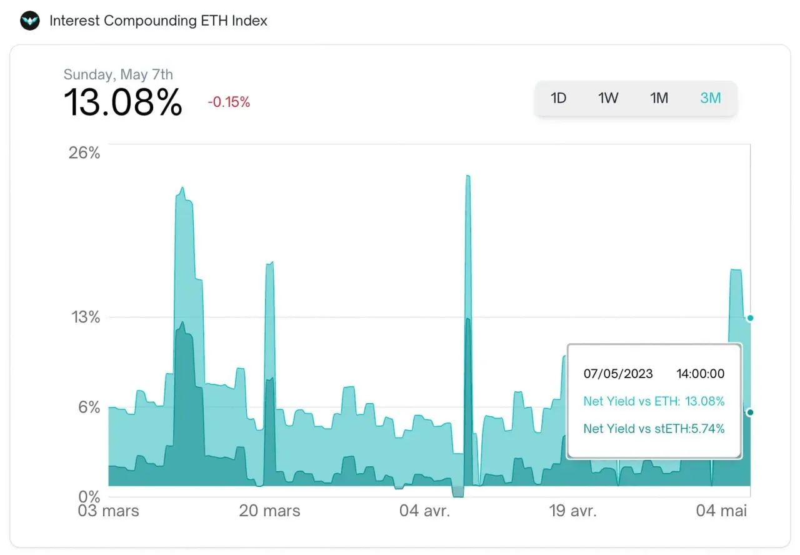Select the 1M time range
The image size is (800, 555).
point(659,98)
